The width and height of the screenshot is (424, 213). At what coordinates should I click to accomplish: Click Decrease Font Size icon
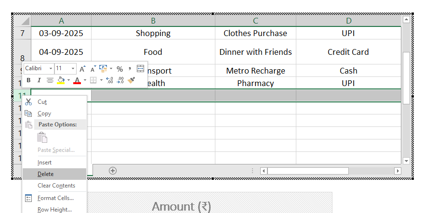point(93,69)
